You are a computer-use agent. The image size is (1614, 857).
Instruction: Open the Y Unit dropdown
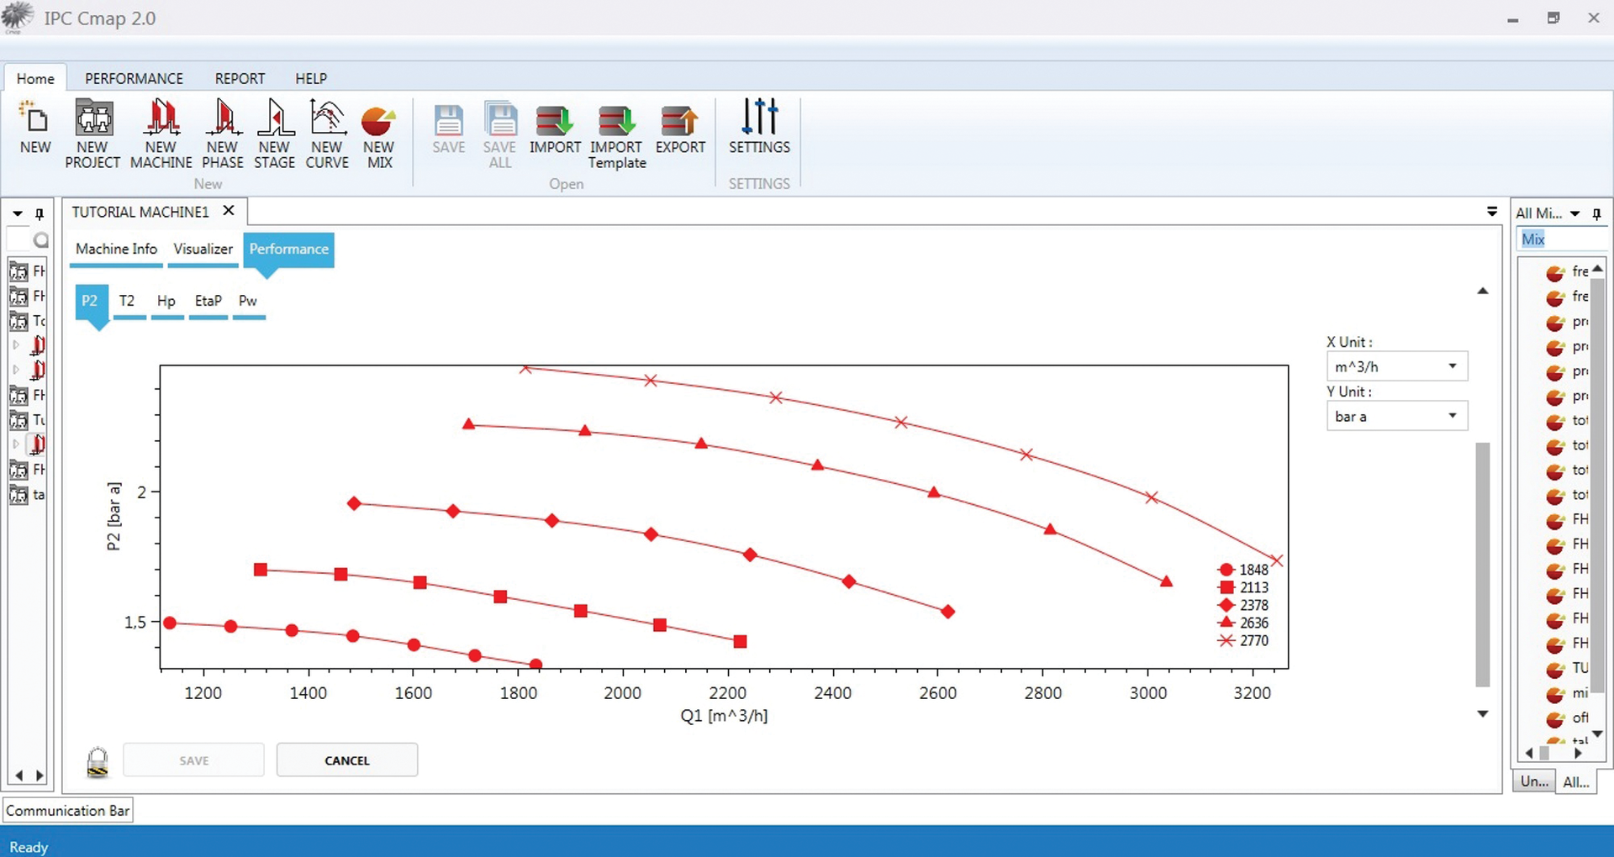(1452, 416)
